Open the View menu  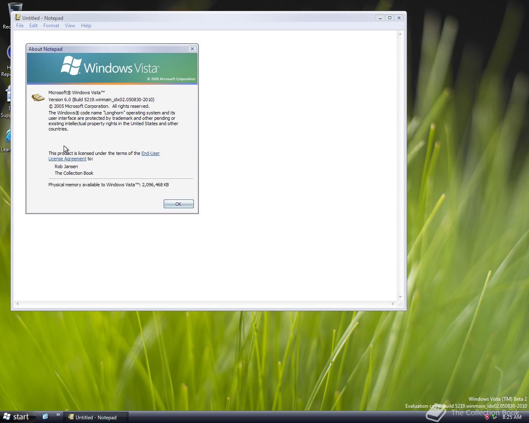coord(70,26)
